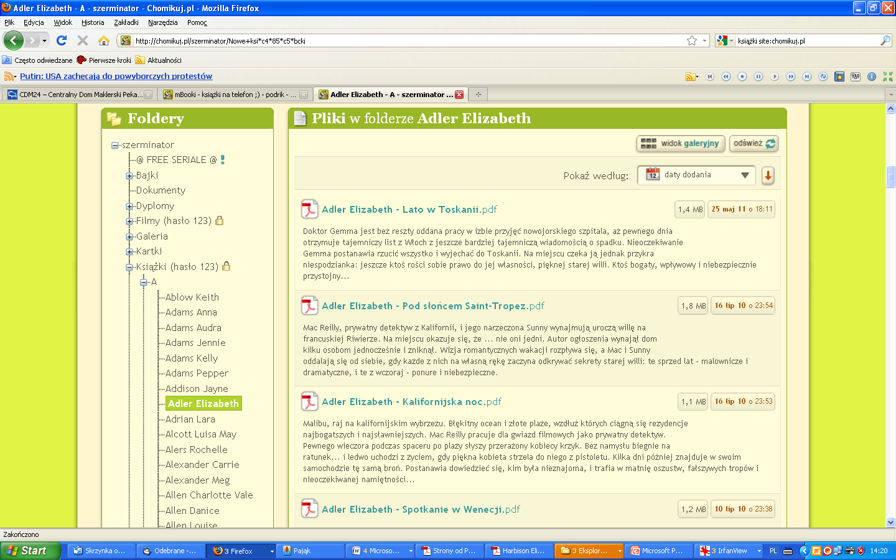896x560 pixels.
Task: Click PDF icon of Kalifornijska noc
Action: coord(309,402)
